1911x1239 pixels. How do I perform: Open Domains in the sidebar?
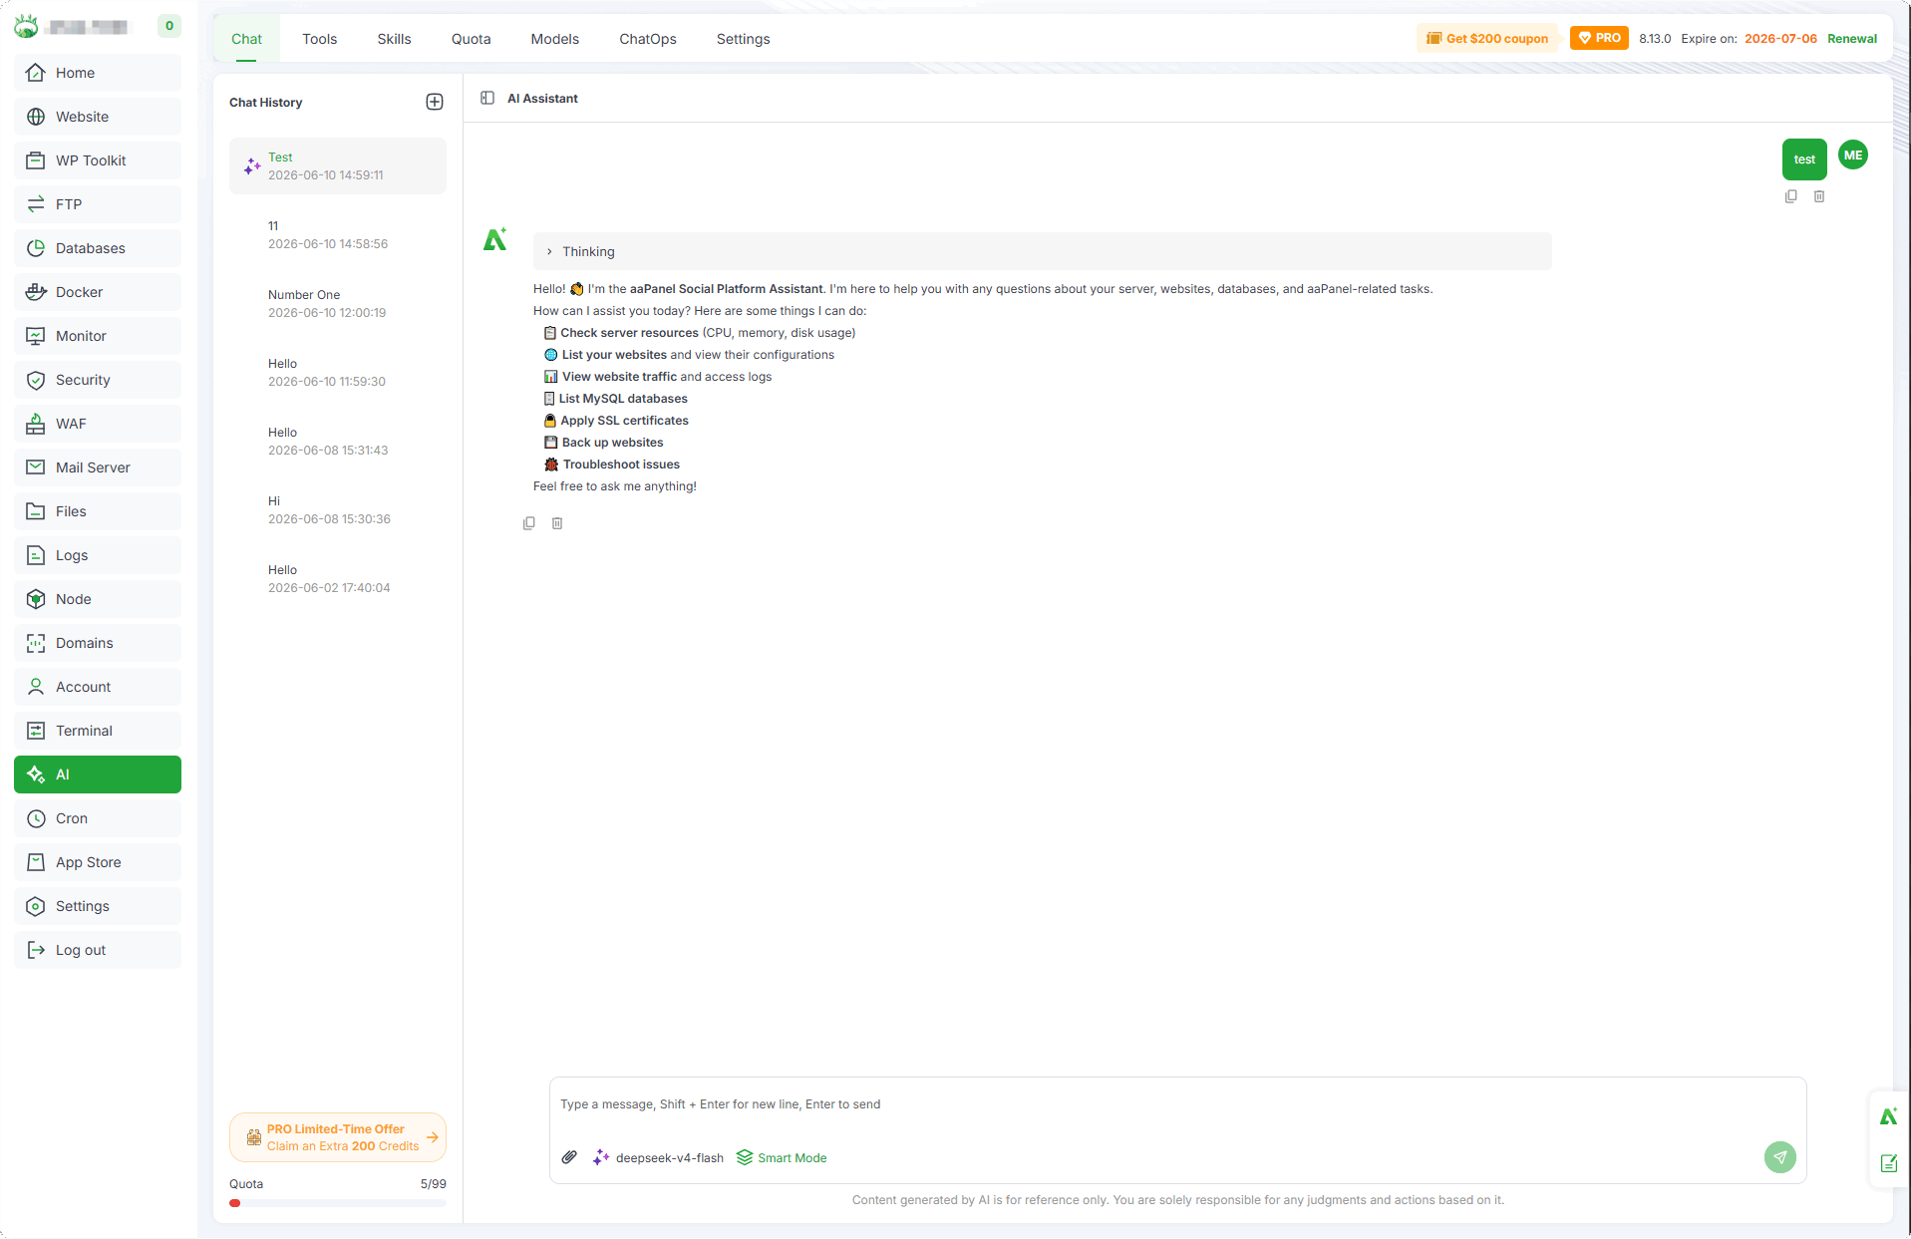click(x=98, y=643)
